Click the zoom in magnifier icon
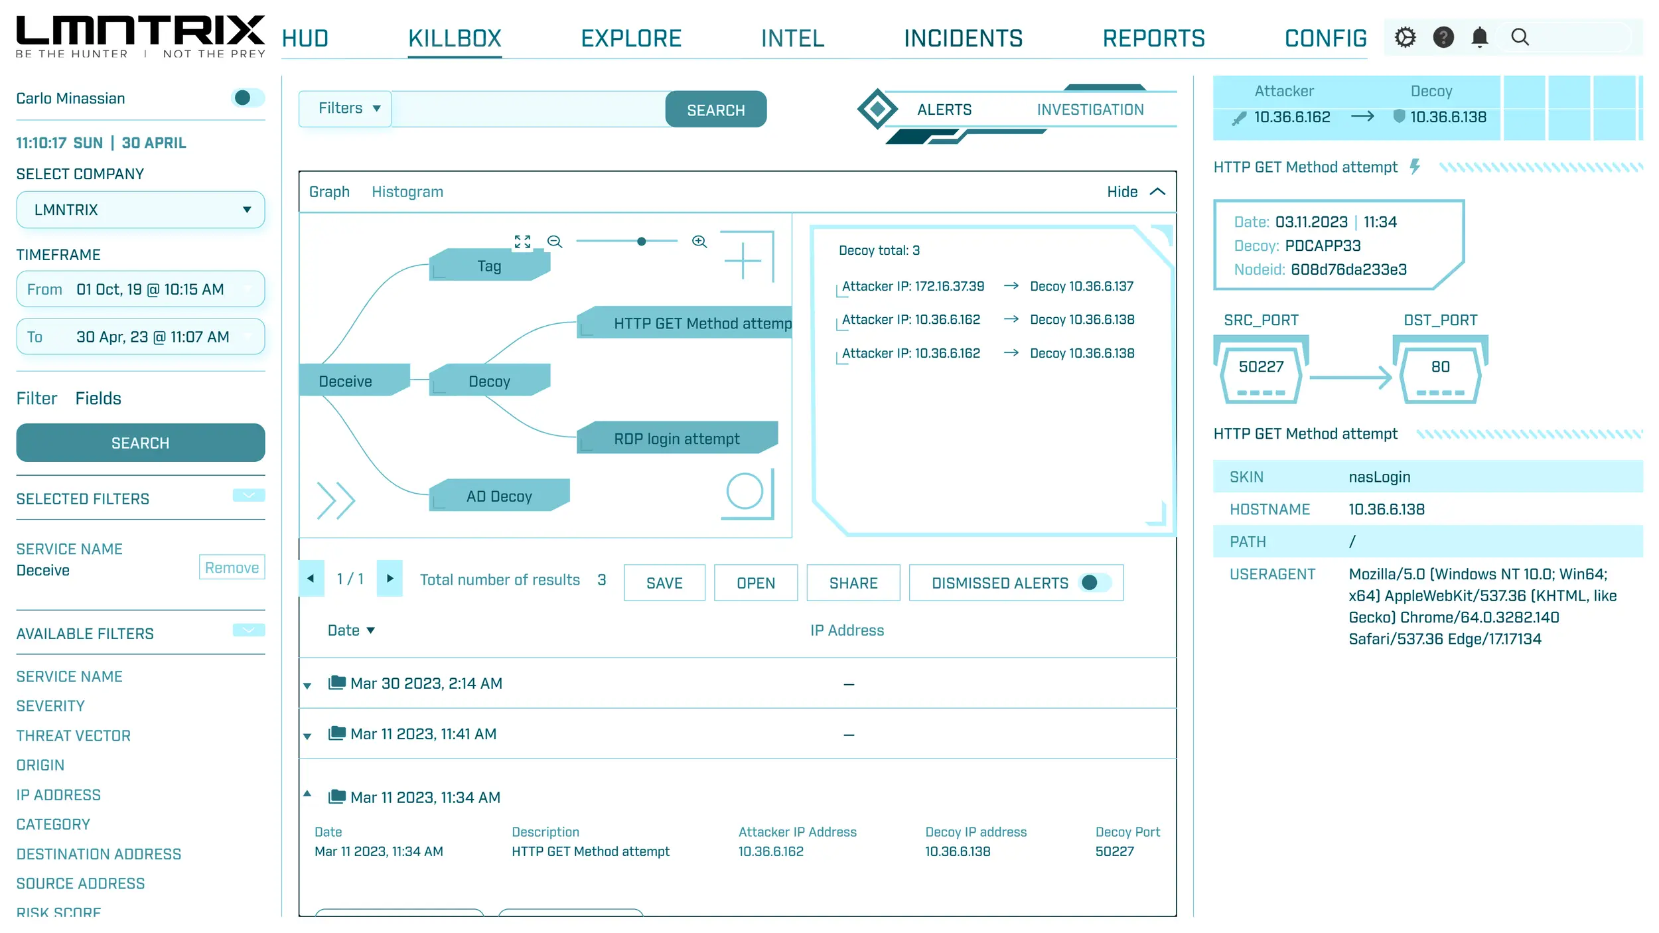The width and height of the screenshot is (1659, 933). click(699, 242)
